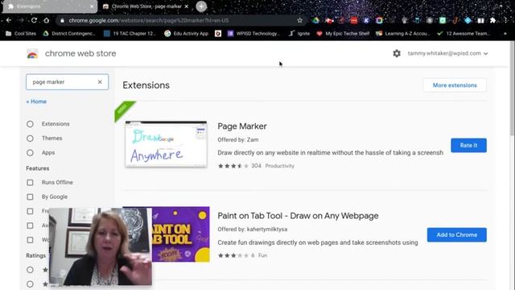Select the Extensions radio filter
Image resolution: width=515 pixels, height=290 pixels.
coord(30,124)
